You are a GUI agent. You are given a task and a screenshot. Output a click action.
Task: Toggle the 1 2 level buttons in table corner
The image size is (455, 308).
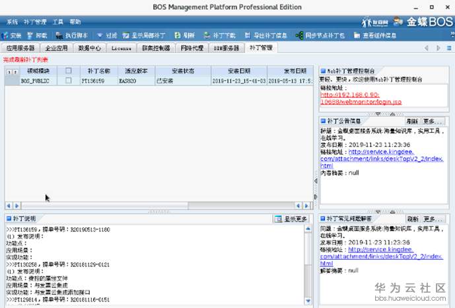pyautogui.click(x=12, y=71)
